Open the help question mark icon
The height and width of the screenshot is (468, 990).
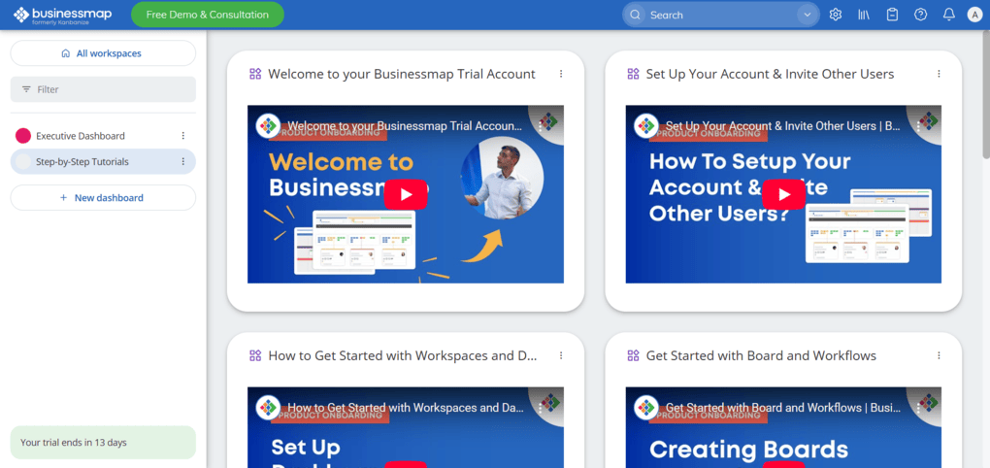tap(921, 15)
